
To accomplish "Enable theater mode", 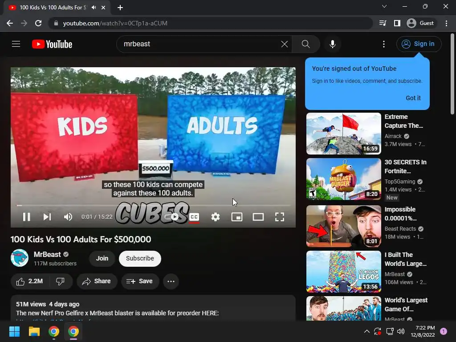I will point(258,217).
